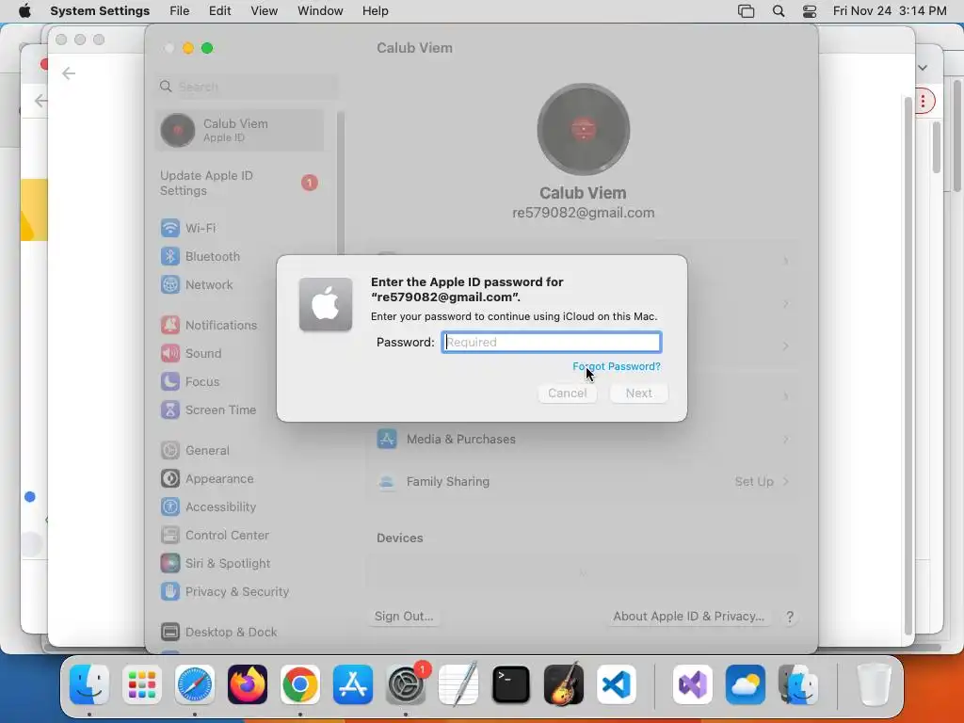Select Network globe icon in sidebar
The height and width of the screenshot is (723, 964).
pyautogui.click(x=170, y=284)
